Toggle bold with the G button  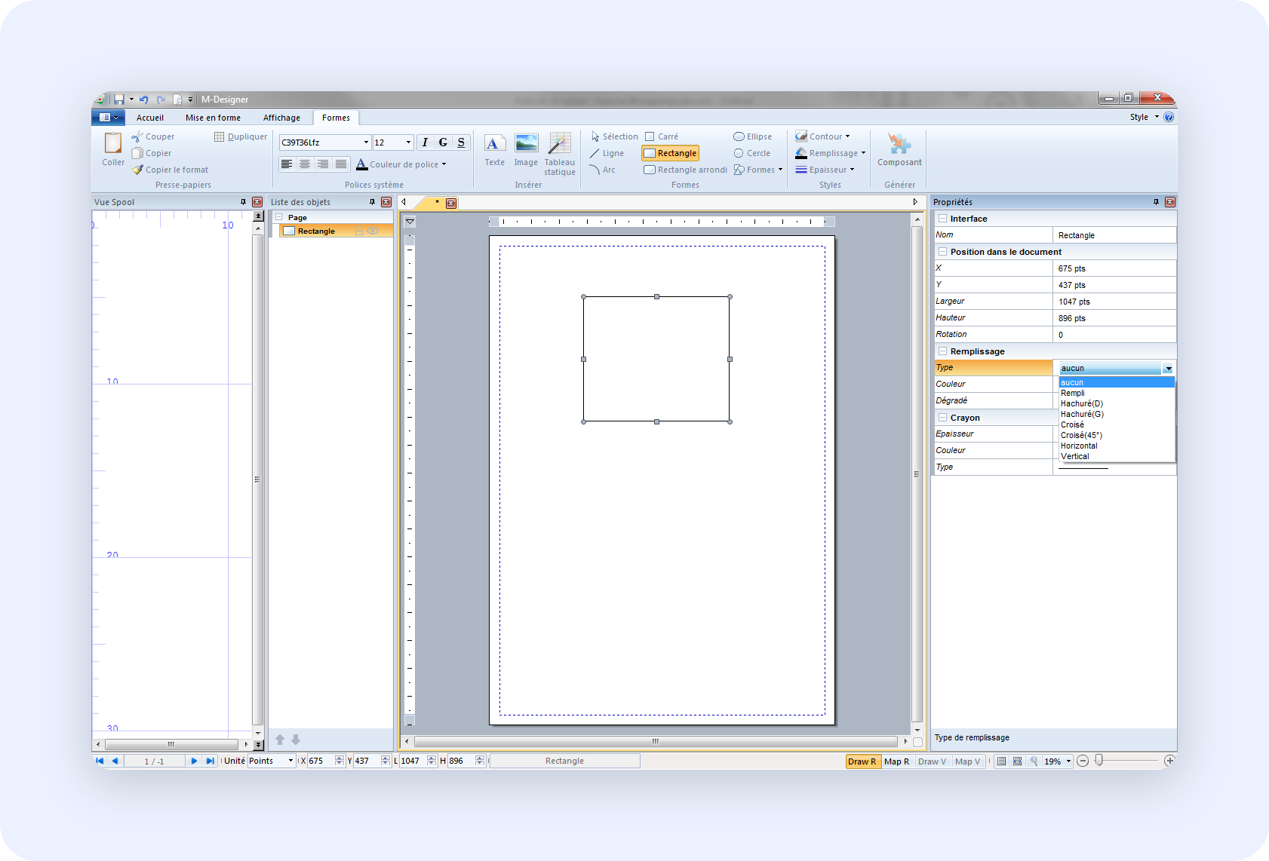pos(443,142)
